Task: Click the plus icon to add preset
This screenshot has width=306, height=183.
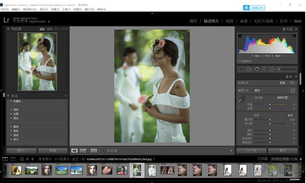Action: coord(65,96)
